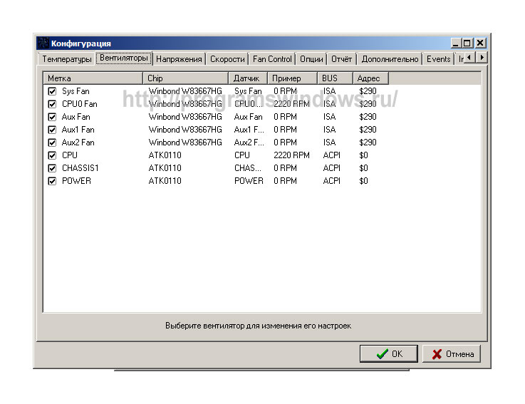This screenshot has width=525, height=404.
Task: Sort list by the Chip column header
Action: pos(185,78)
